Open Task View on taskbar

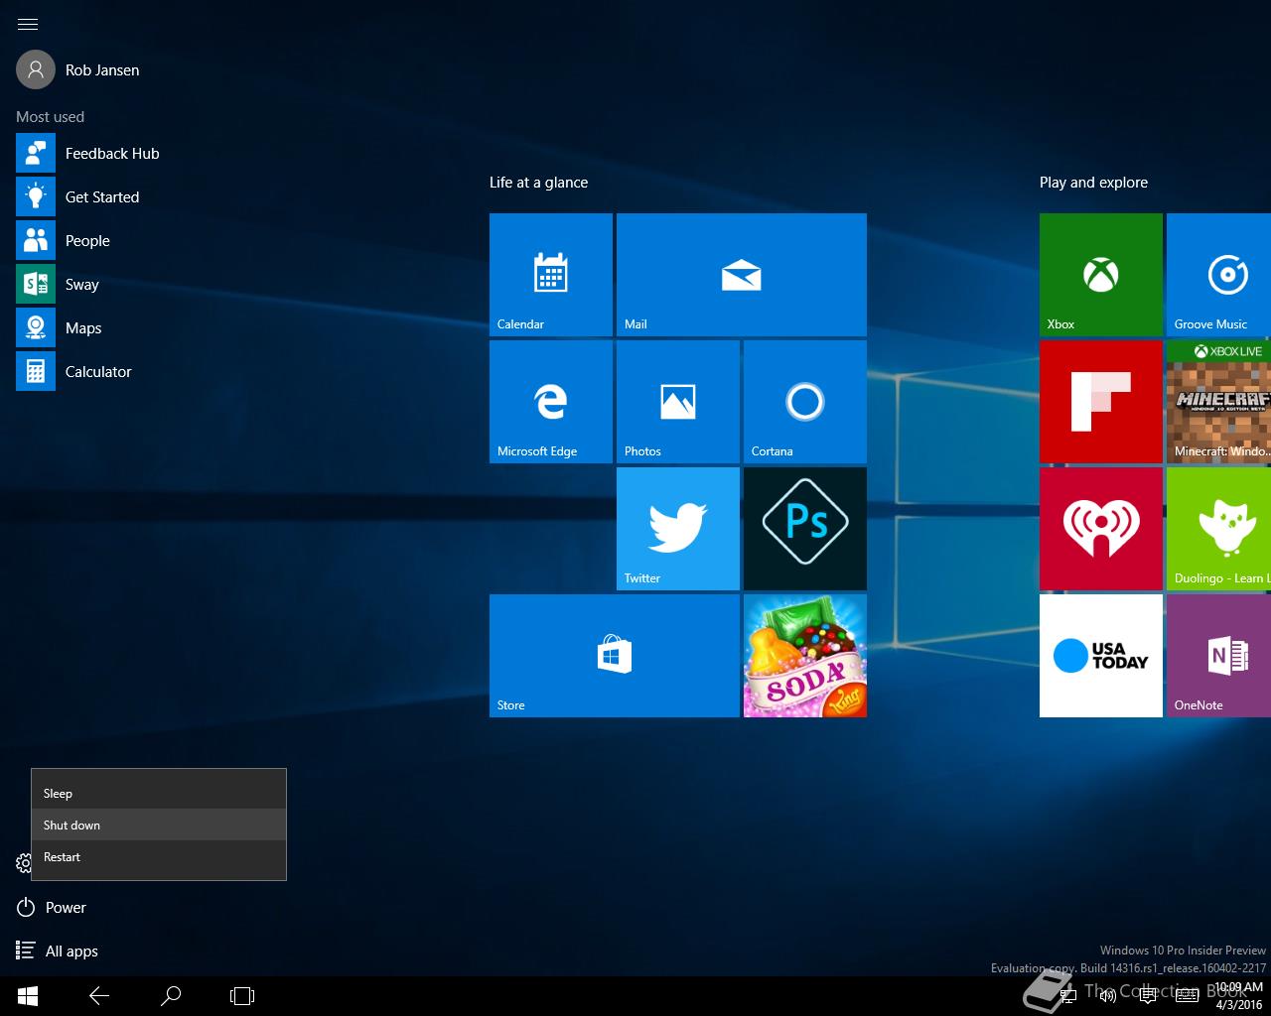click(242, 996)
